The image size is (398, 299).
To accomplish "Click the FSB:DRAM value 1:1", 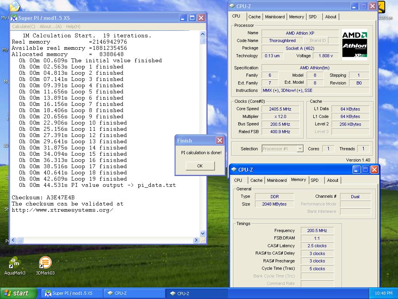I will point(317,238).
